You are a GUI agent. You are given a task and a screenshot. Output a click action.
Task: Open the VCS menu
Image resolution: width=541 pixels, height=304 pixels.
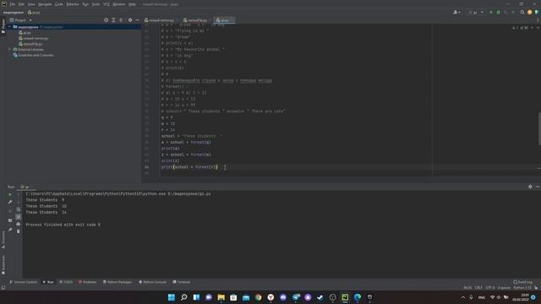tap(107, 4)
